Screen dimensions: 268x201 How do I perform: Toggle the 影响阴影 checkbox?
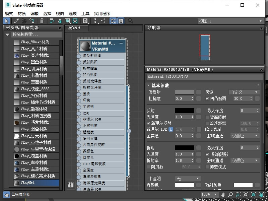click(x=207, y=154)
